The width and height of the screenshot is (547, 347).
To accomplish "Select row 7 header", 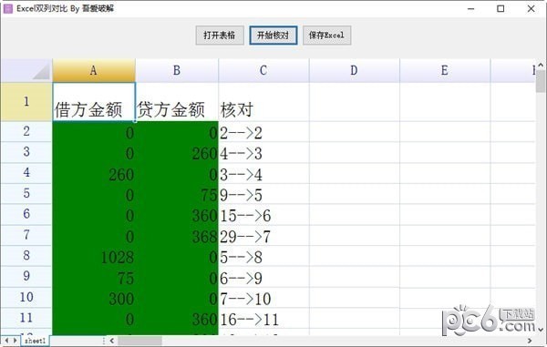I will click(x=26, y=235).
